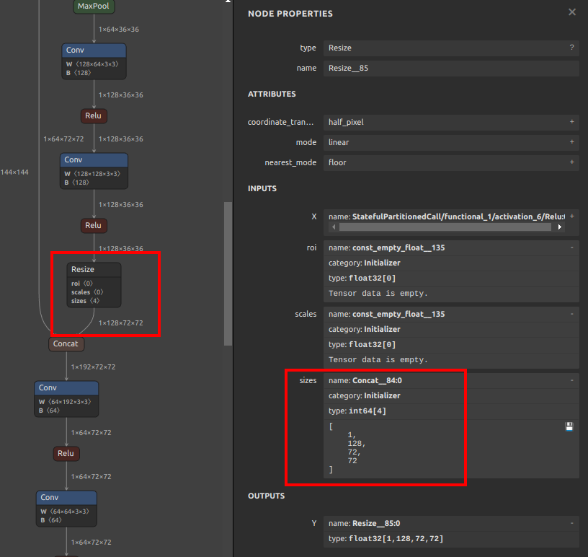
Task: Click the scales name const_empty_float__135
Action: point(398,315)
